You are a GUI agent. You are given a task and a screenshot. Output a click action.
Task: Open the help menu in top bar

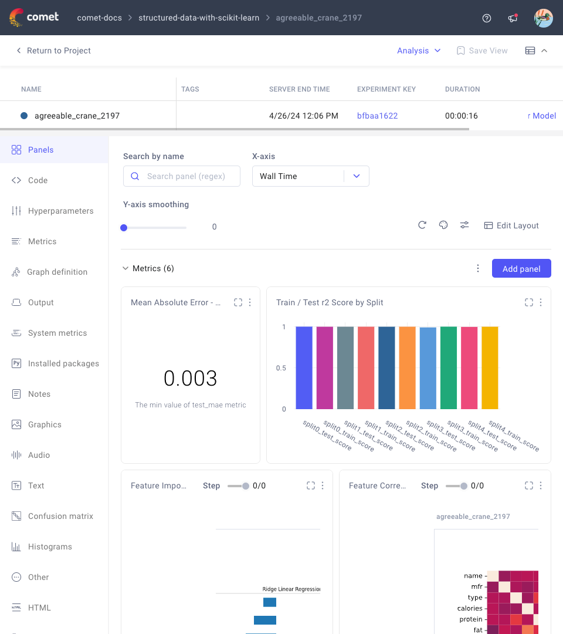486,18
